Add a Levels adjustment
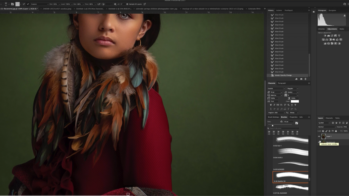 pos(329,36)
